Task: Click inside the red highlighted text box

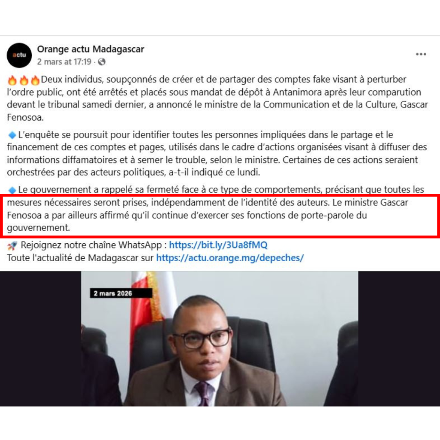Action: [220, 216]
